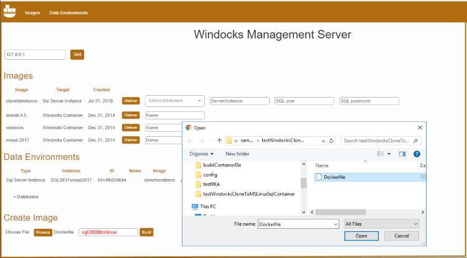Click the refresh button beside the path bar

point(332,141)
